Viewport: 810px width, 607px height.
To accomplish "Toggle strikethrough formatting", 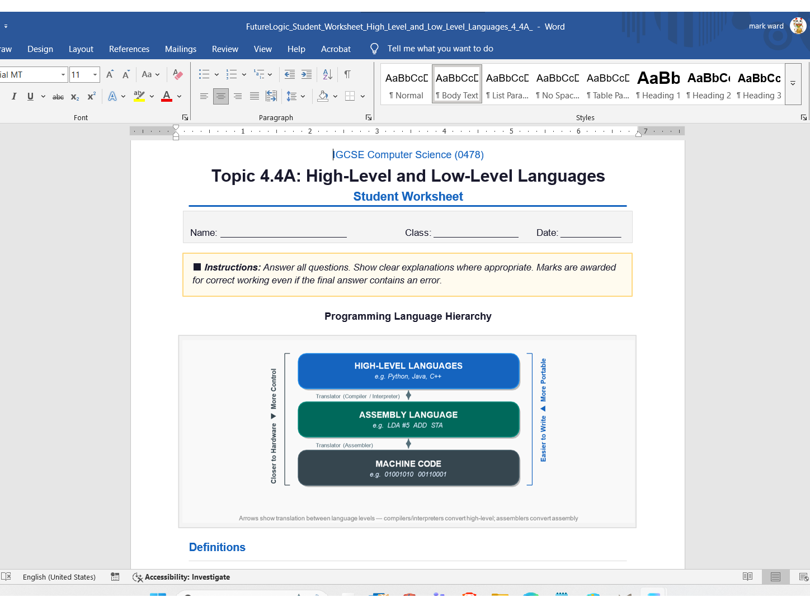I will 58,97.
